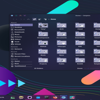This screenshot has height=100, width=100.
Task: Show Recent Files
Action: 21,54
